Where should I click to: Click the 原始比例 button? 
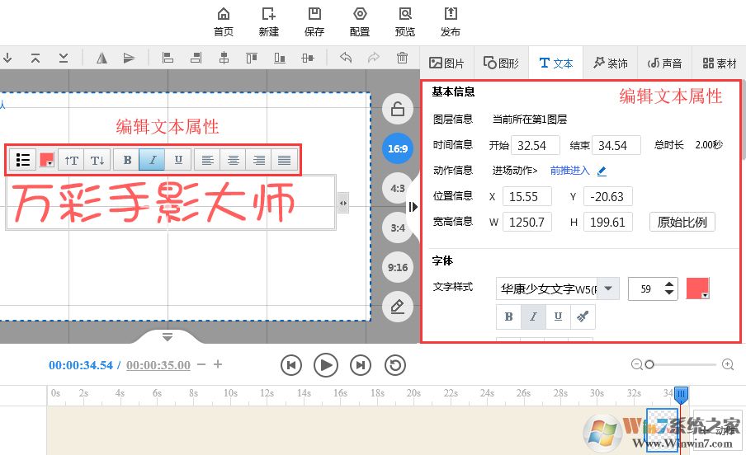pyautogui.click(x=682, y=222)
